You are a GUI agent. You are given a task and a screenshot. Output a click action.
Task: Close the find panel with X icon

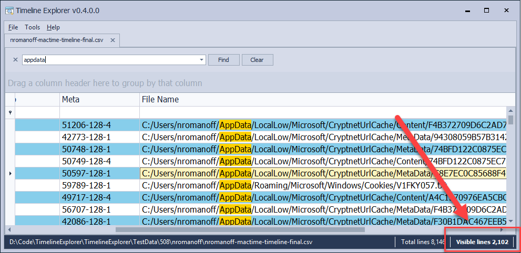click(x=15, y=60)
